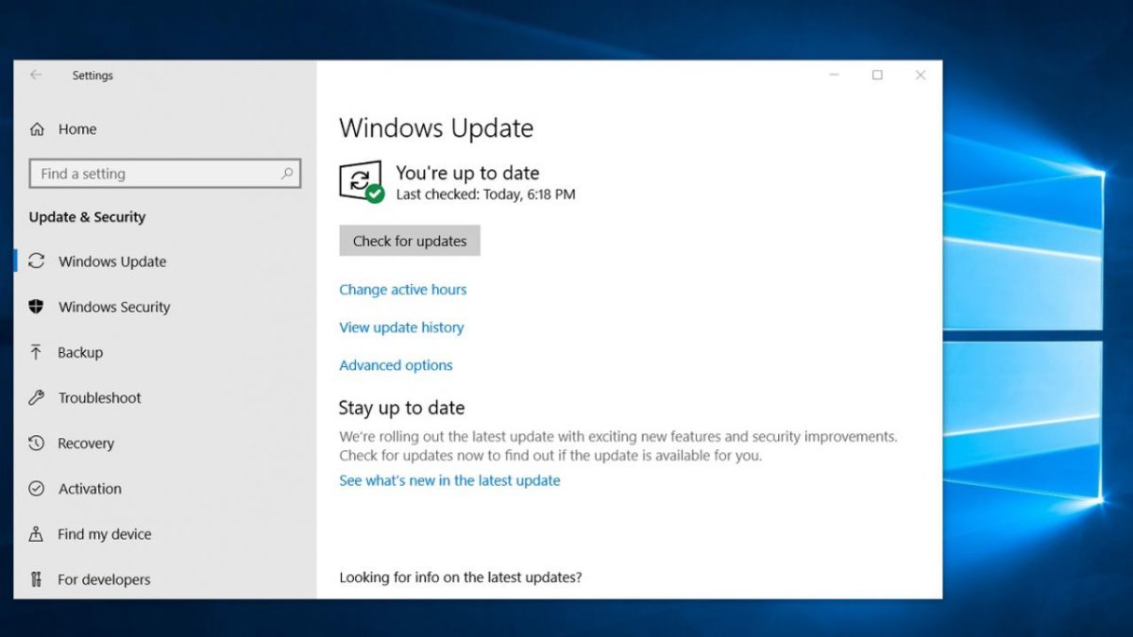Click the Troubleshoot wrench icon

point(37,397)
